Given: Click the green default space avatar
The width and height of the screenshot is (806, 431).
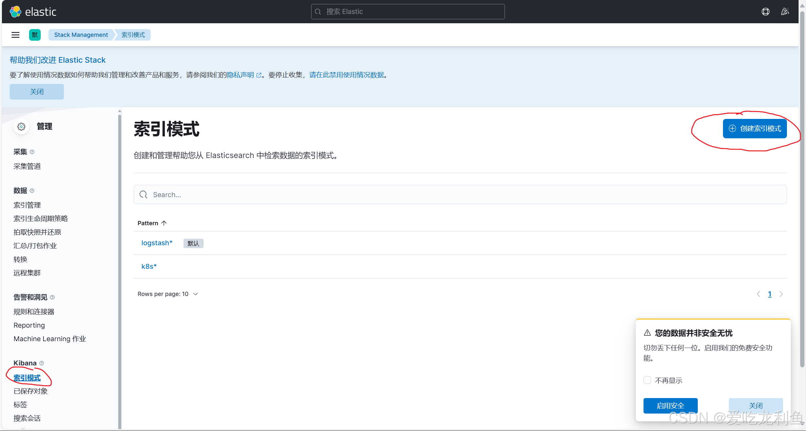Looking at the screenshot, I should [35, 35].
